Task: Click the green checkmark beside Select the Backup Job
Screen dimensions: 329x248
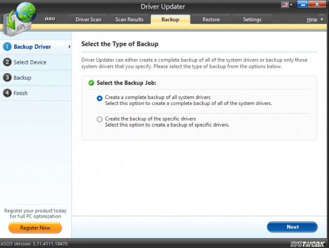Action: pos(91,83)
